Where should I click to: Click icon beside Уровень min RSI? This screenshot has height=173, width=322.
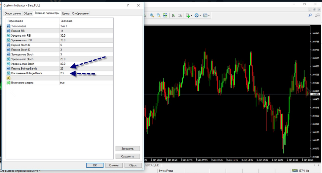[8, 35]
